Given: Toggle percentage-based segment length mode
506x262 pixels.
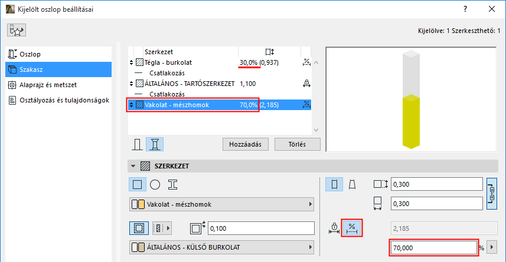Looking at the screenshot, I should point(352,227).
